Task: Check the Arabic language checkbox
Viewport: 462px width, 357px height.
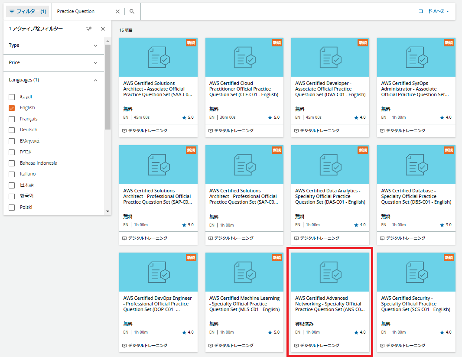Action: 12,97
